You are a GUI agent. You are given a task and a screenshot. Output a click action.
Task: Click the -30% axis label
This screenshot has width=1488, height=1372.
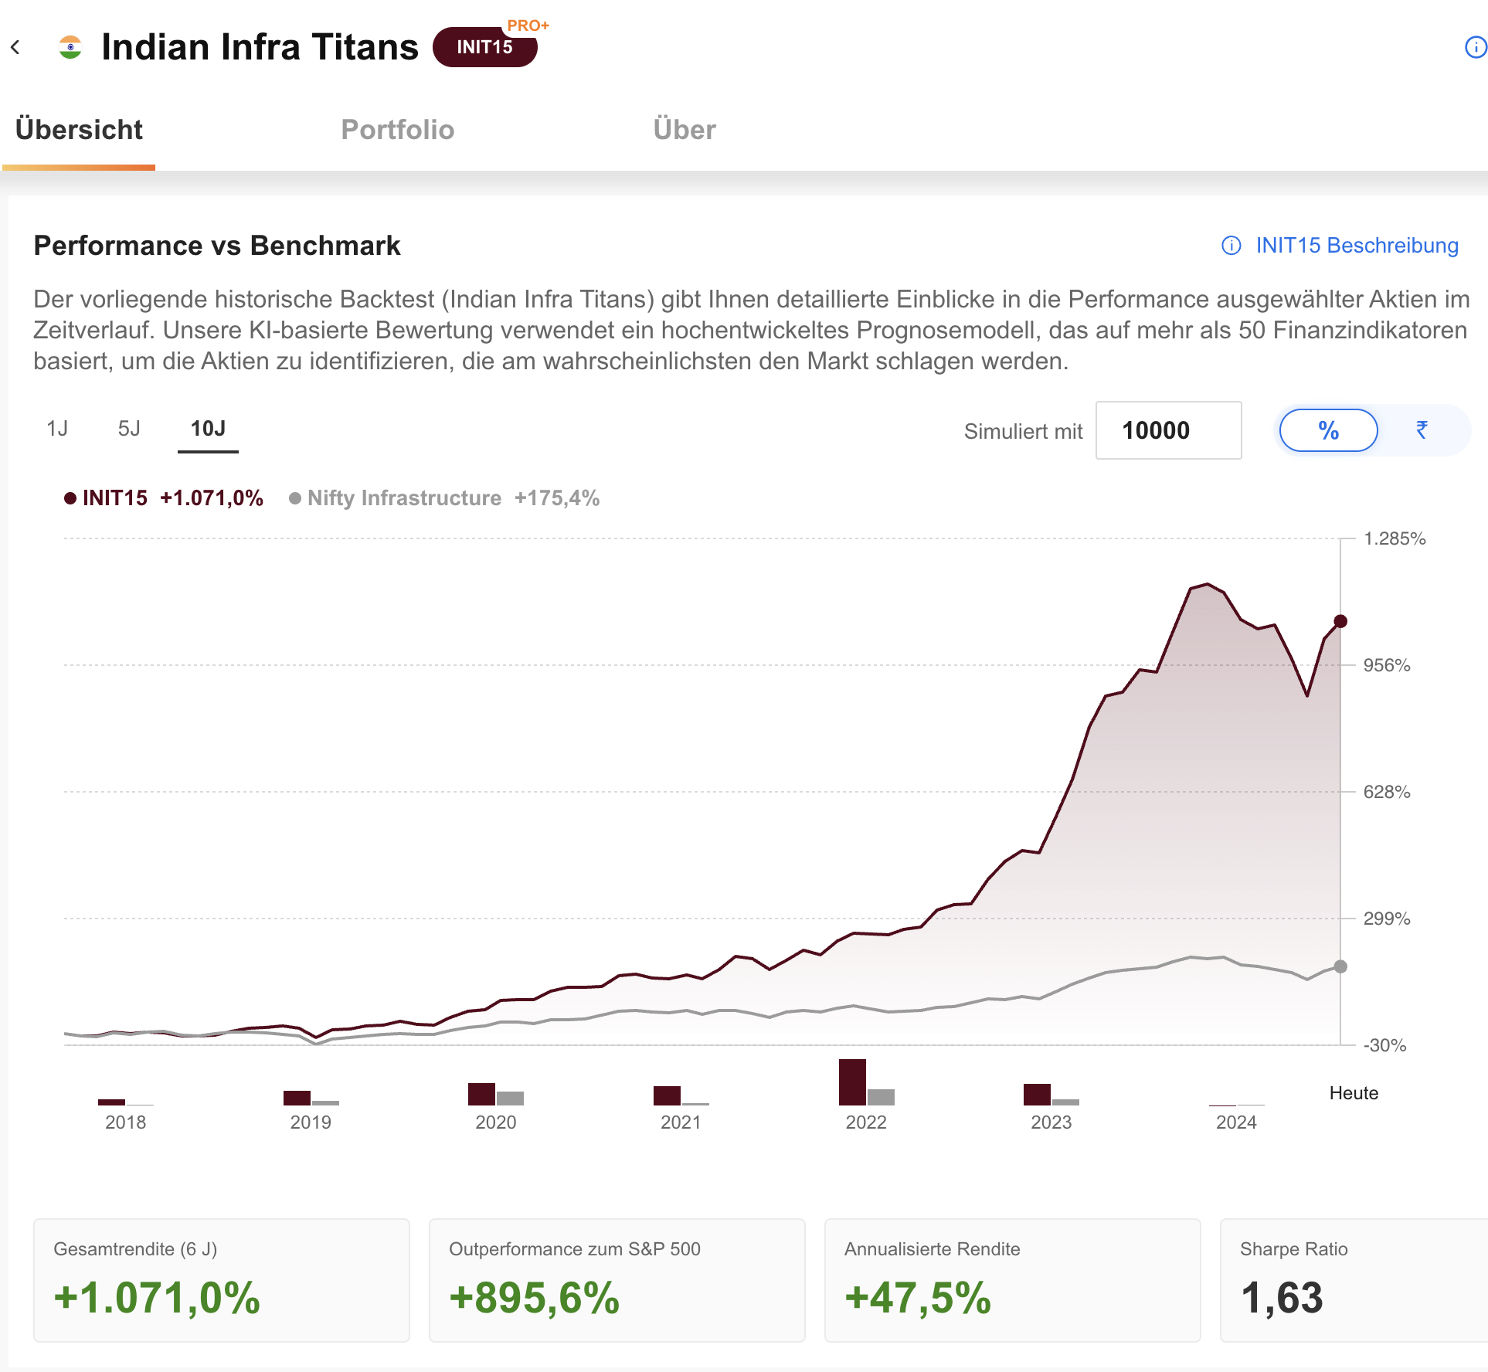[x=1384, y=1045]
